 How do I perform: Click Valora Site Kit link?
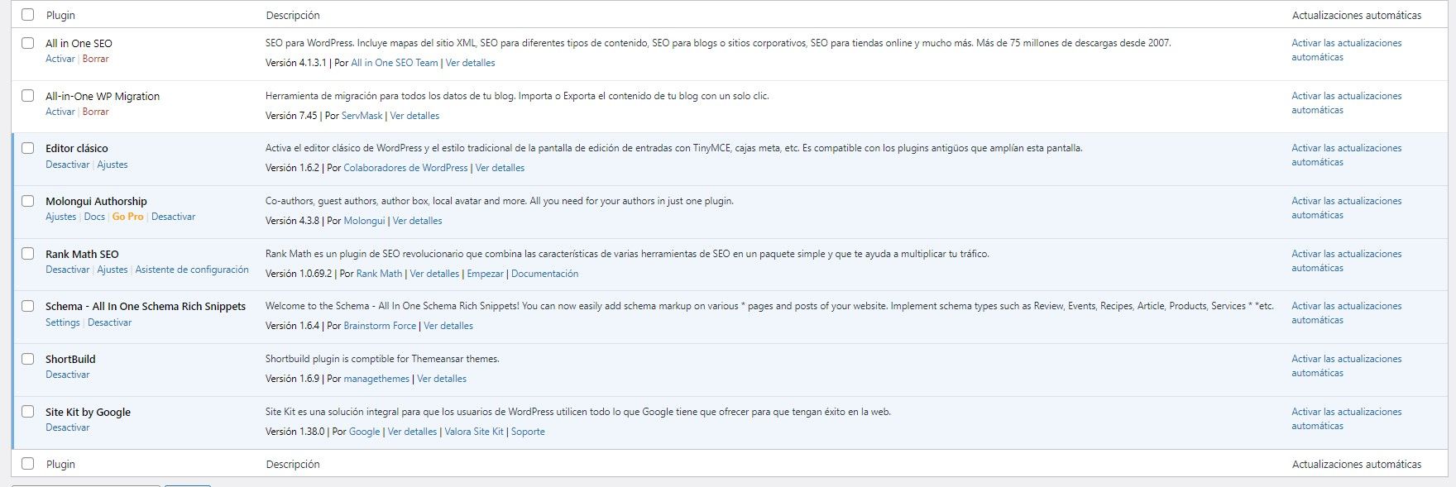pos(474,432)
